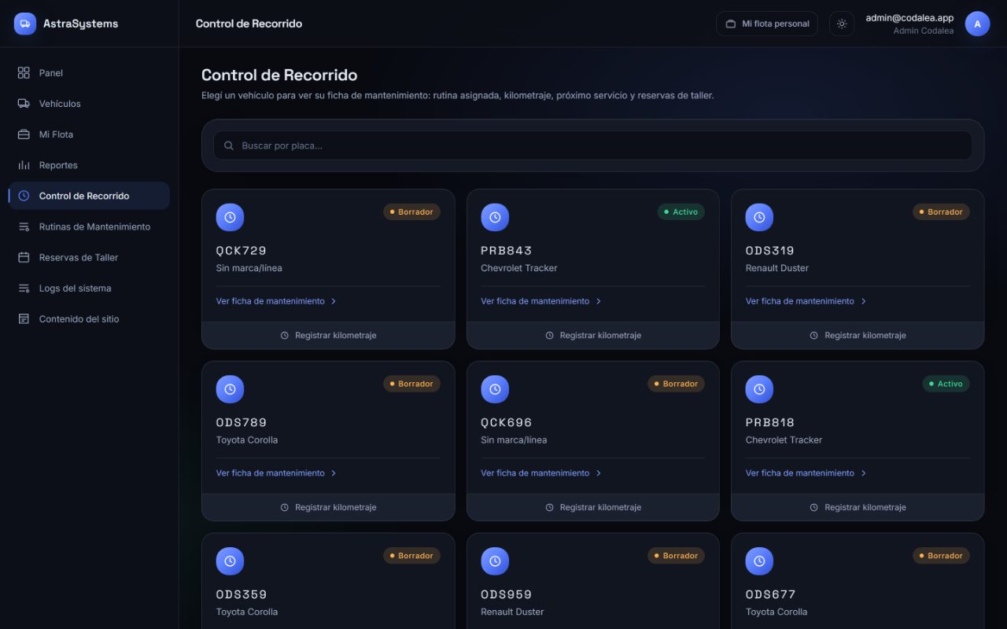This screenshot has width=1007, height=629.
Task: Open Logs del sistema
Action: click(89, 288)
